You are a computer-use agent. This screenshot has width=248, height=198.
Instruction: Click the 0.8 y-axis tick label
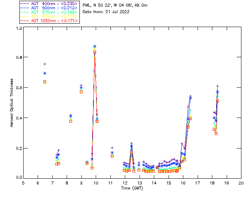tap(19, 57)
